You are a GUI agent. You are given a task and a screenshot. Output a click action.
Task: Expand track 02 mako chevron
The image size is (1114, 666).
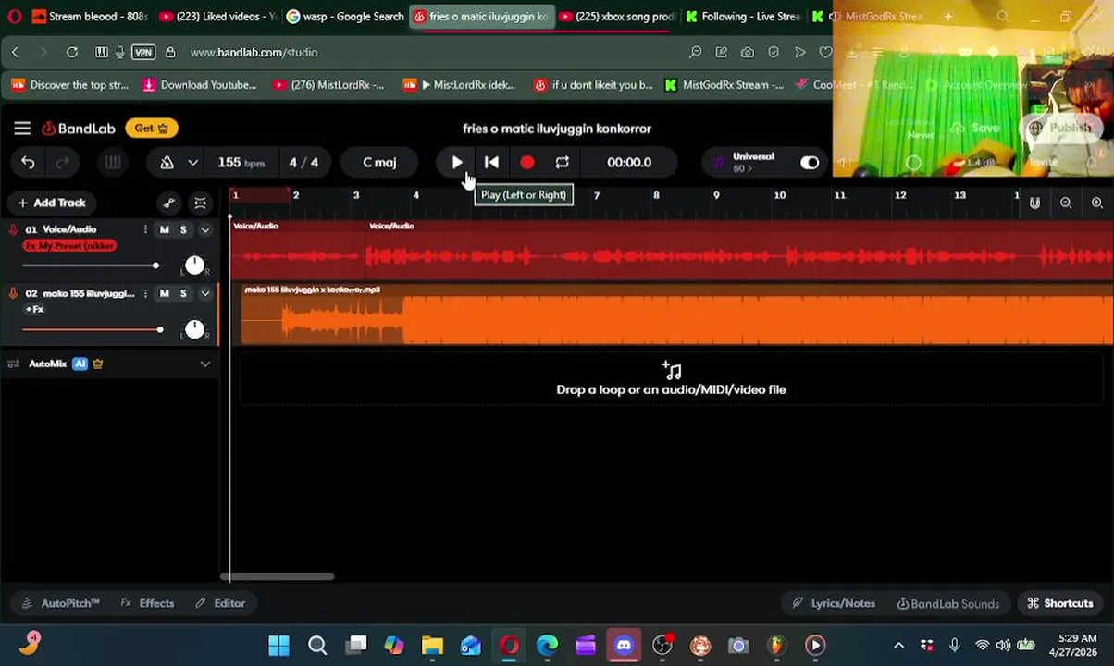tap(205, 294)
